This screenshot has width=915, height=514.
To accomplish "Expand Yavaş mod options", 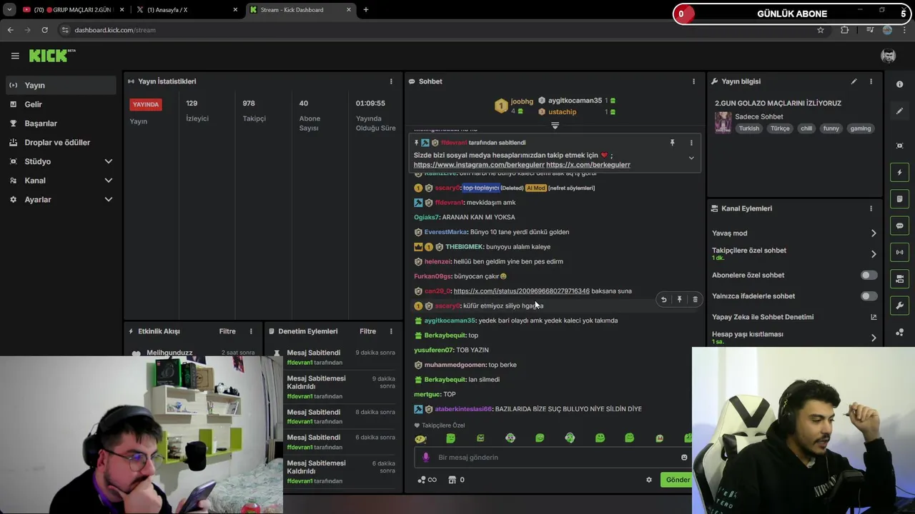I will [874, 233].
